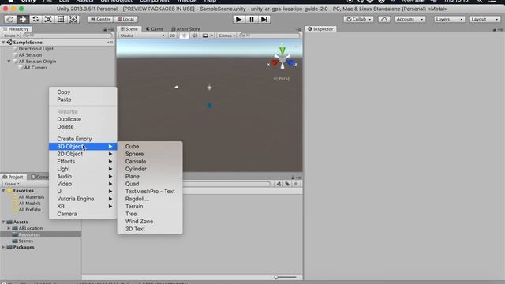505x284 pixels.
Task: Select the Move tool
Action: coord(23,19)
